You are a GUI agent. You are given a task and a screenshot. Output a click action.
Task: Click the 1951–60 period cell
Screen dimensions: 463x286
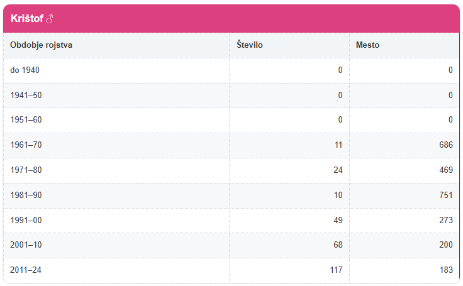(25, 120)
